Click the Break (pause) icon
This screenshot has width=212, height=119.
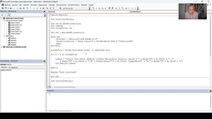[x=37, y=8]
